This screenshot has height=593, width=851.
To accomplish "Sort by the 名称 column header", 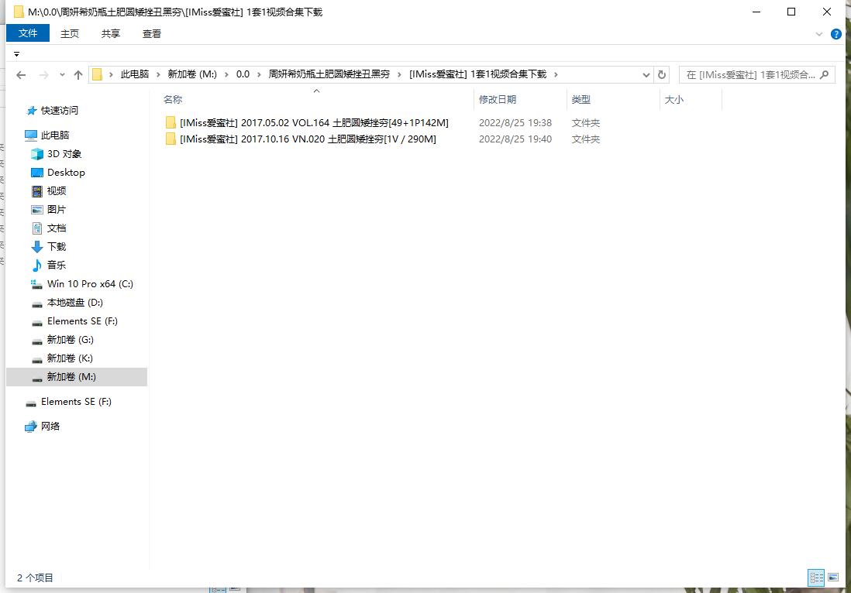I will coord(173,99).
